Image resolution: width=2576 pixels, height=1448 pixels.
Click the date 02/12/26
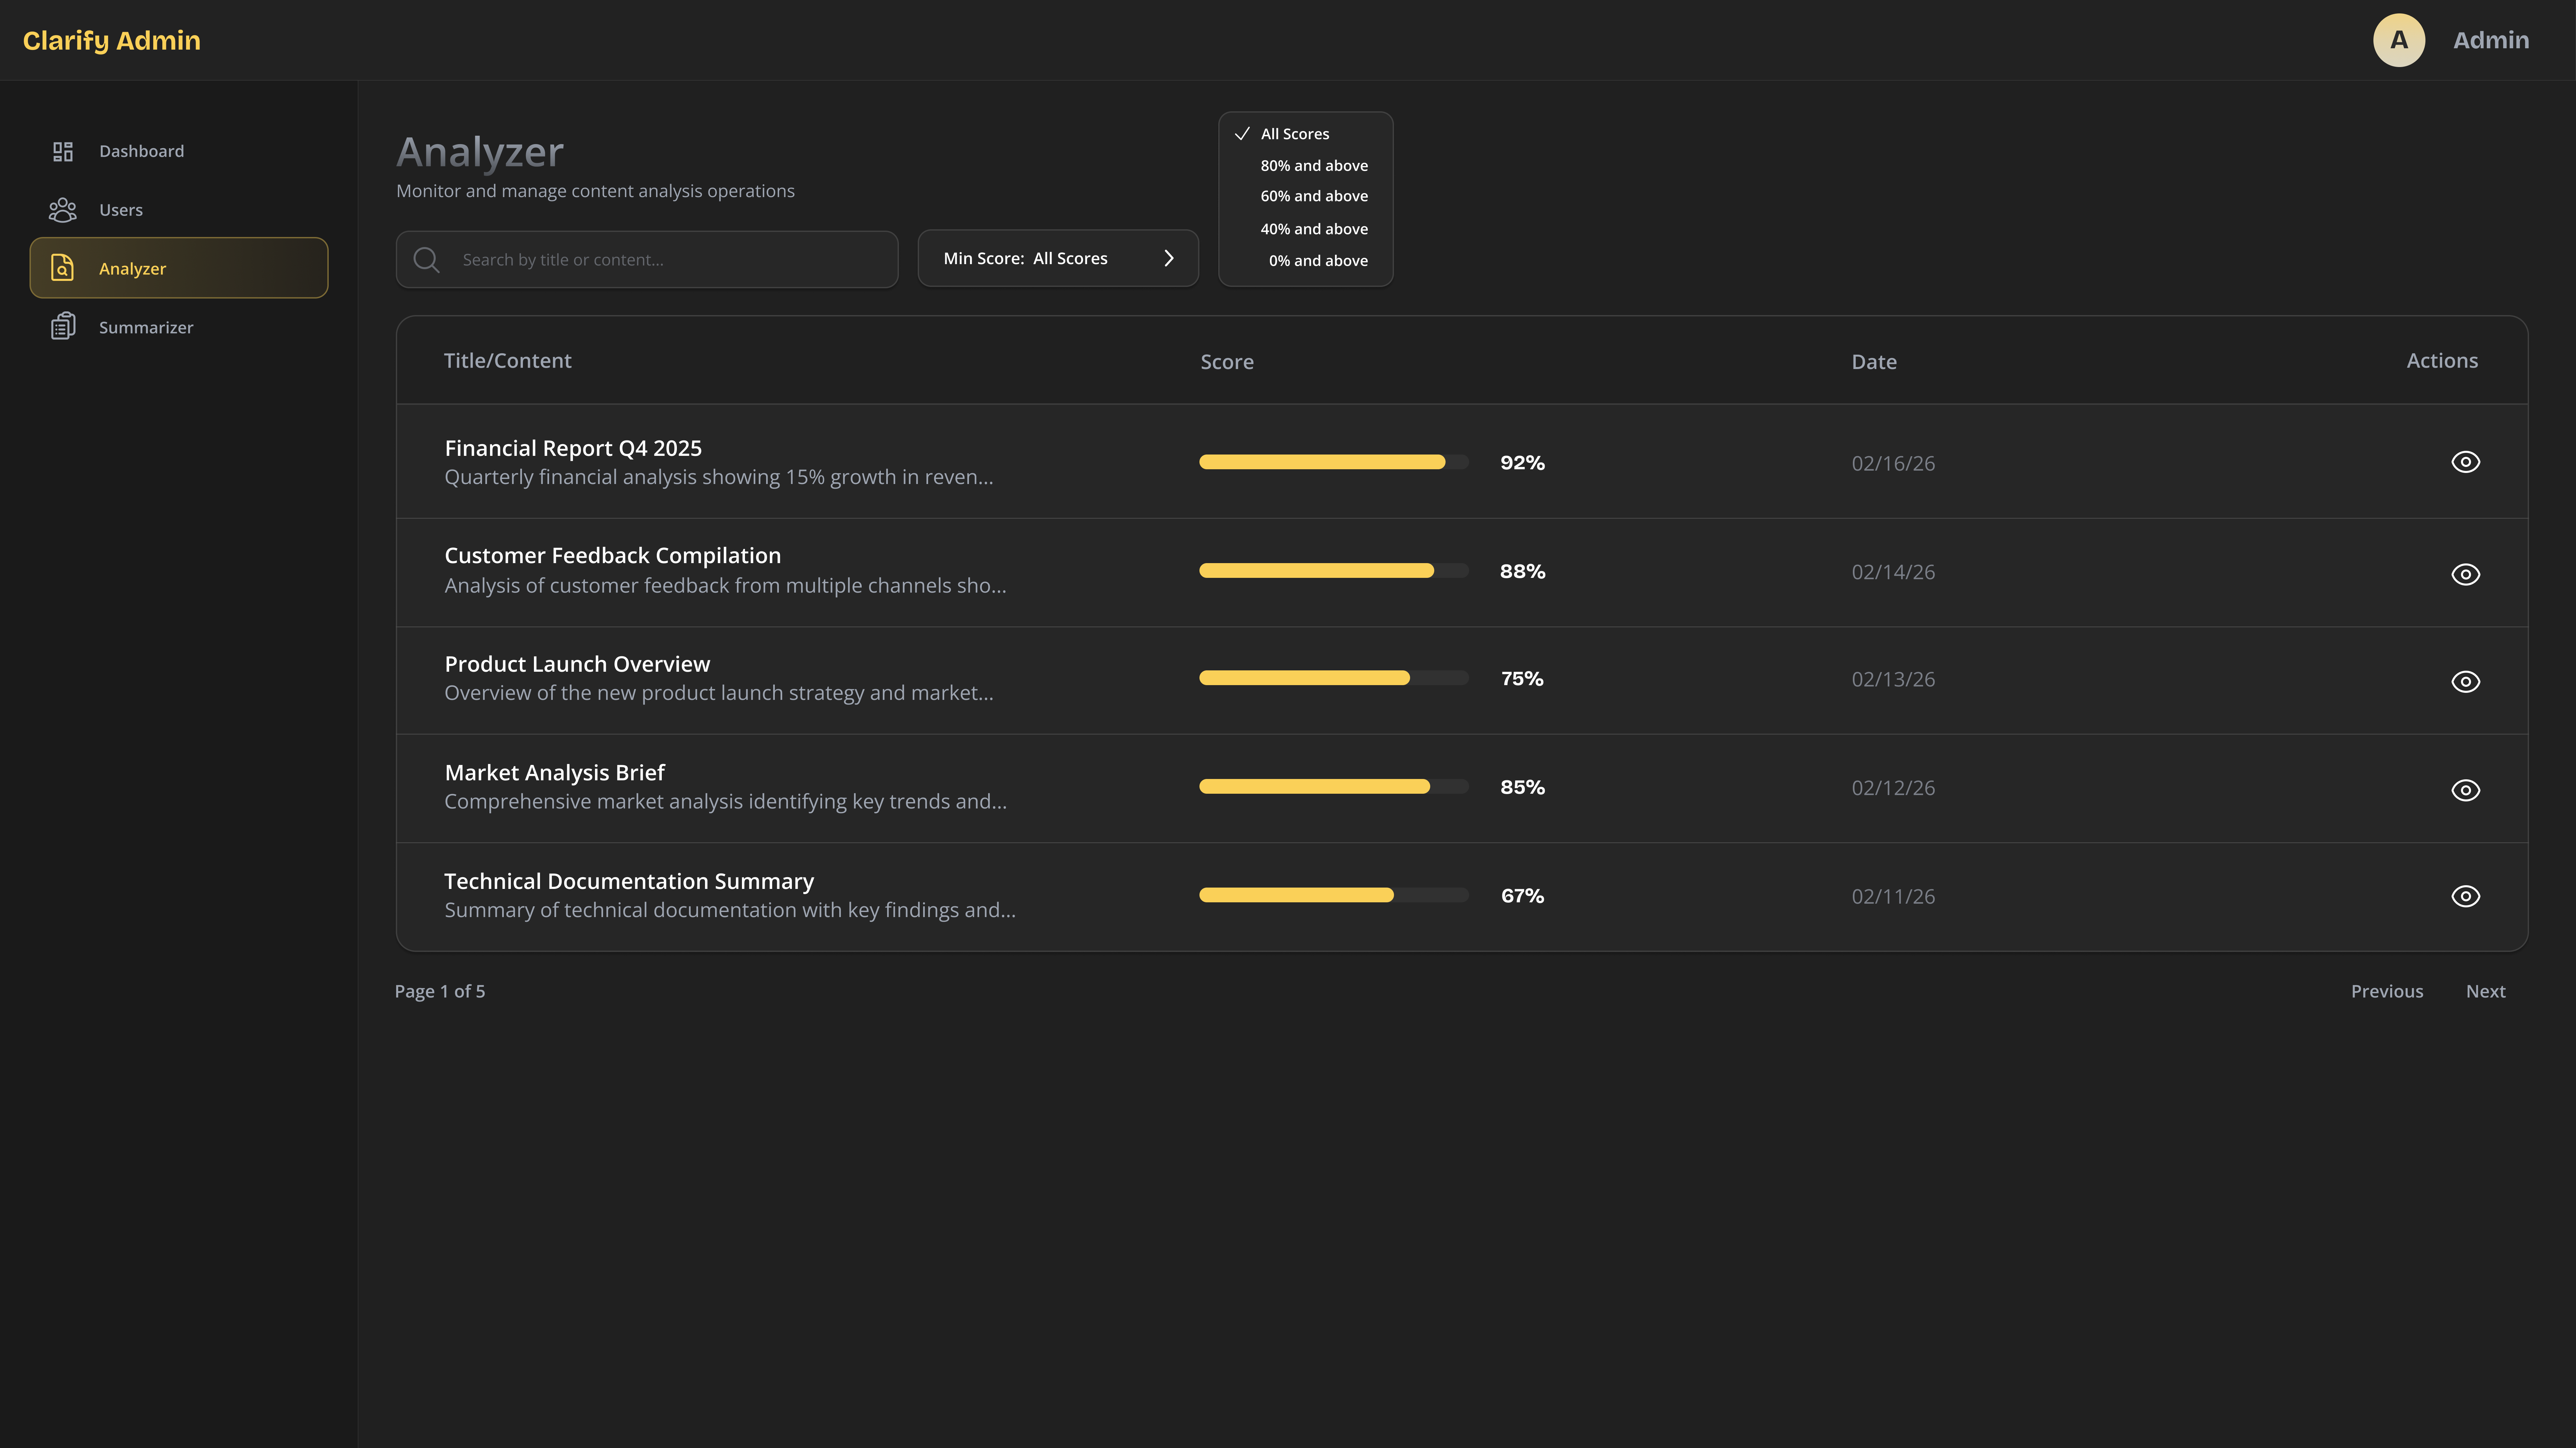1893,788
